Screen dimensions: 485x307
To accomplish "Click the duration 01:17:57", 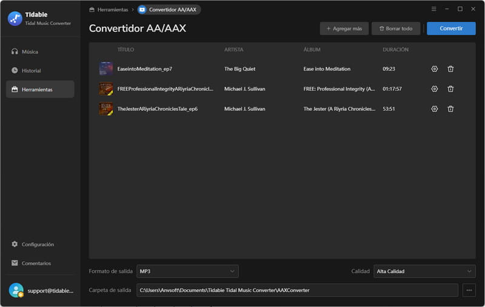I will point(392,89).
